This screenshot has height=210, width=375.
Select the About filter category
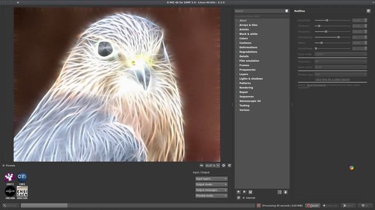click(243, 20)
